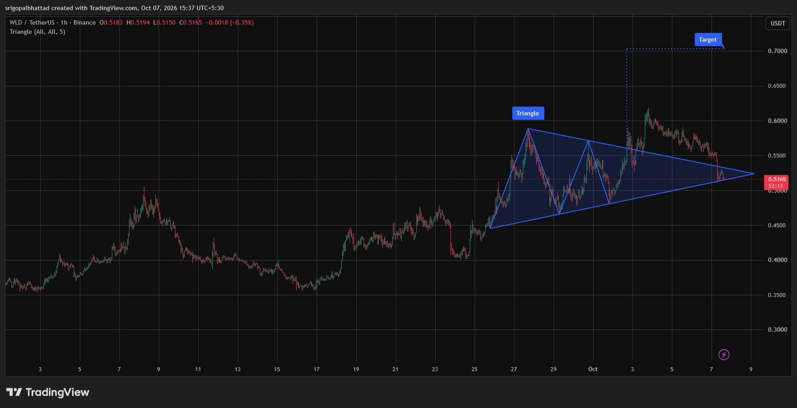
Task: Click the 0.6000 price axis label
Action: pyautogui.click(x=777, y=121)
